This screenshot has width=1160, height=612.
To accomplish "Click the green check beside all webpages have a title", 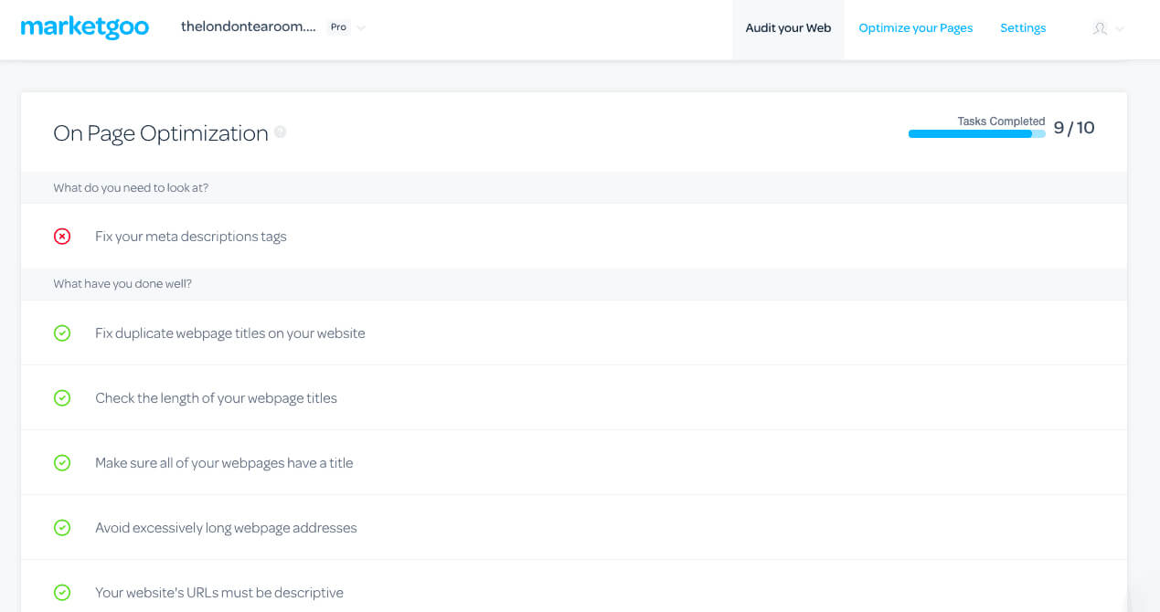I will (x=62, y=462).
